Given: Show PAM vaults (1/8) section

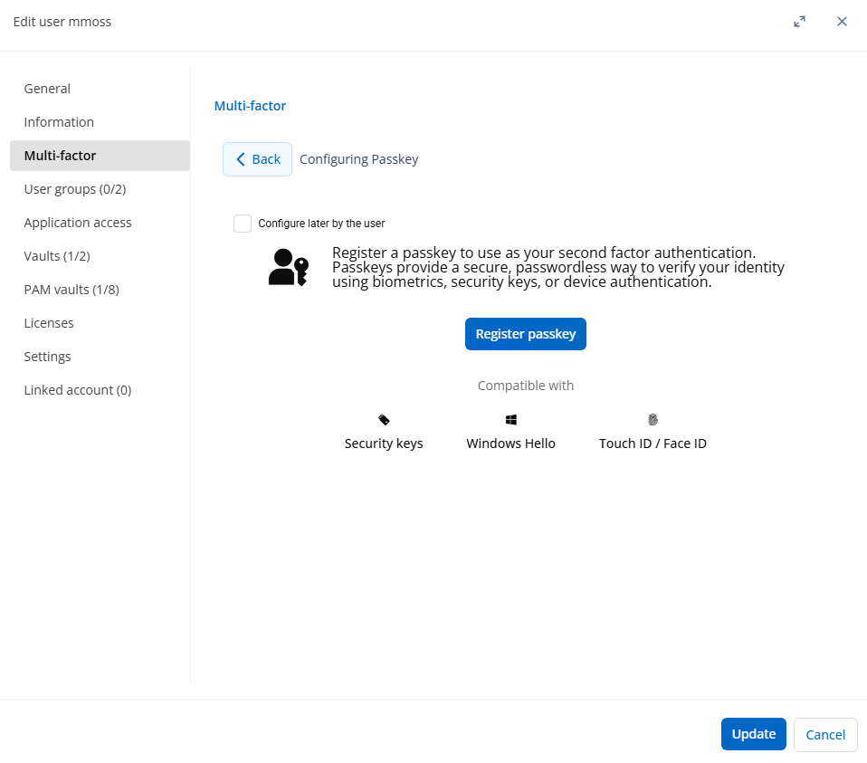Looking at the screenshot, I should point(71,290).
